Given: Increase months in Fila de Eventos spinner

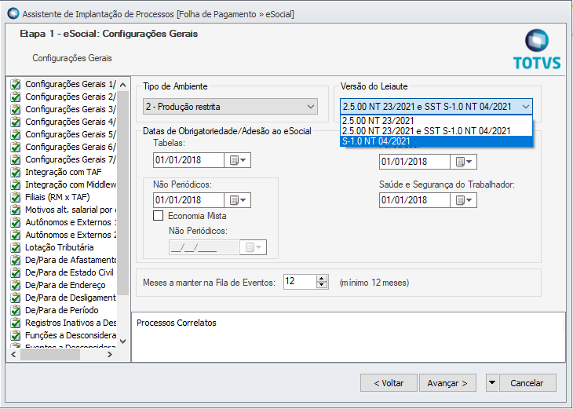Looking at the screenshot, I should click(322, 278).
